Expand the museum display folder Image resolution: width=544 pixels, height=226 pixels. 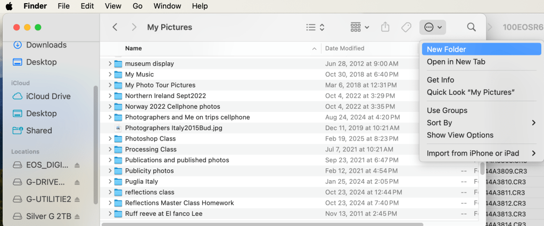[110, 64]
